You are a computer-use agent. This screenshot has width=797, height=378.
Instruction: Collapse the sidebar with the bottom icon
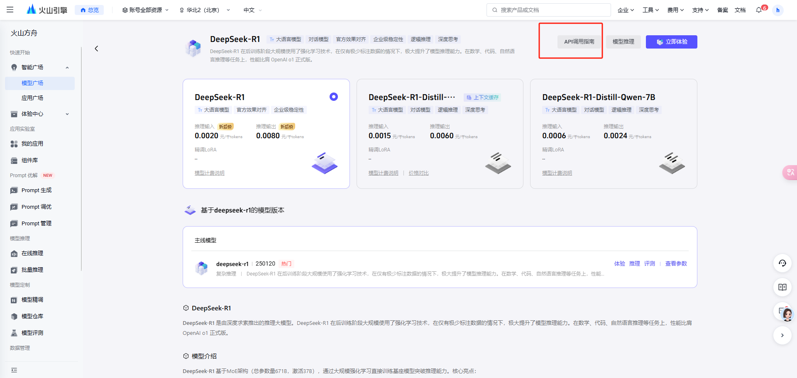coord(14,370)
